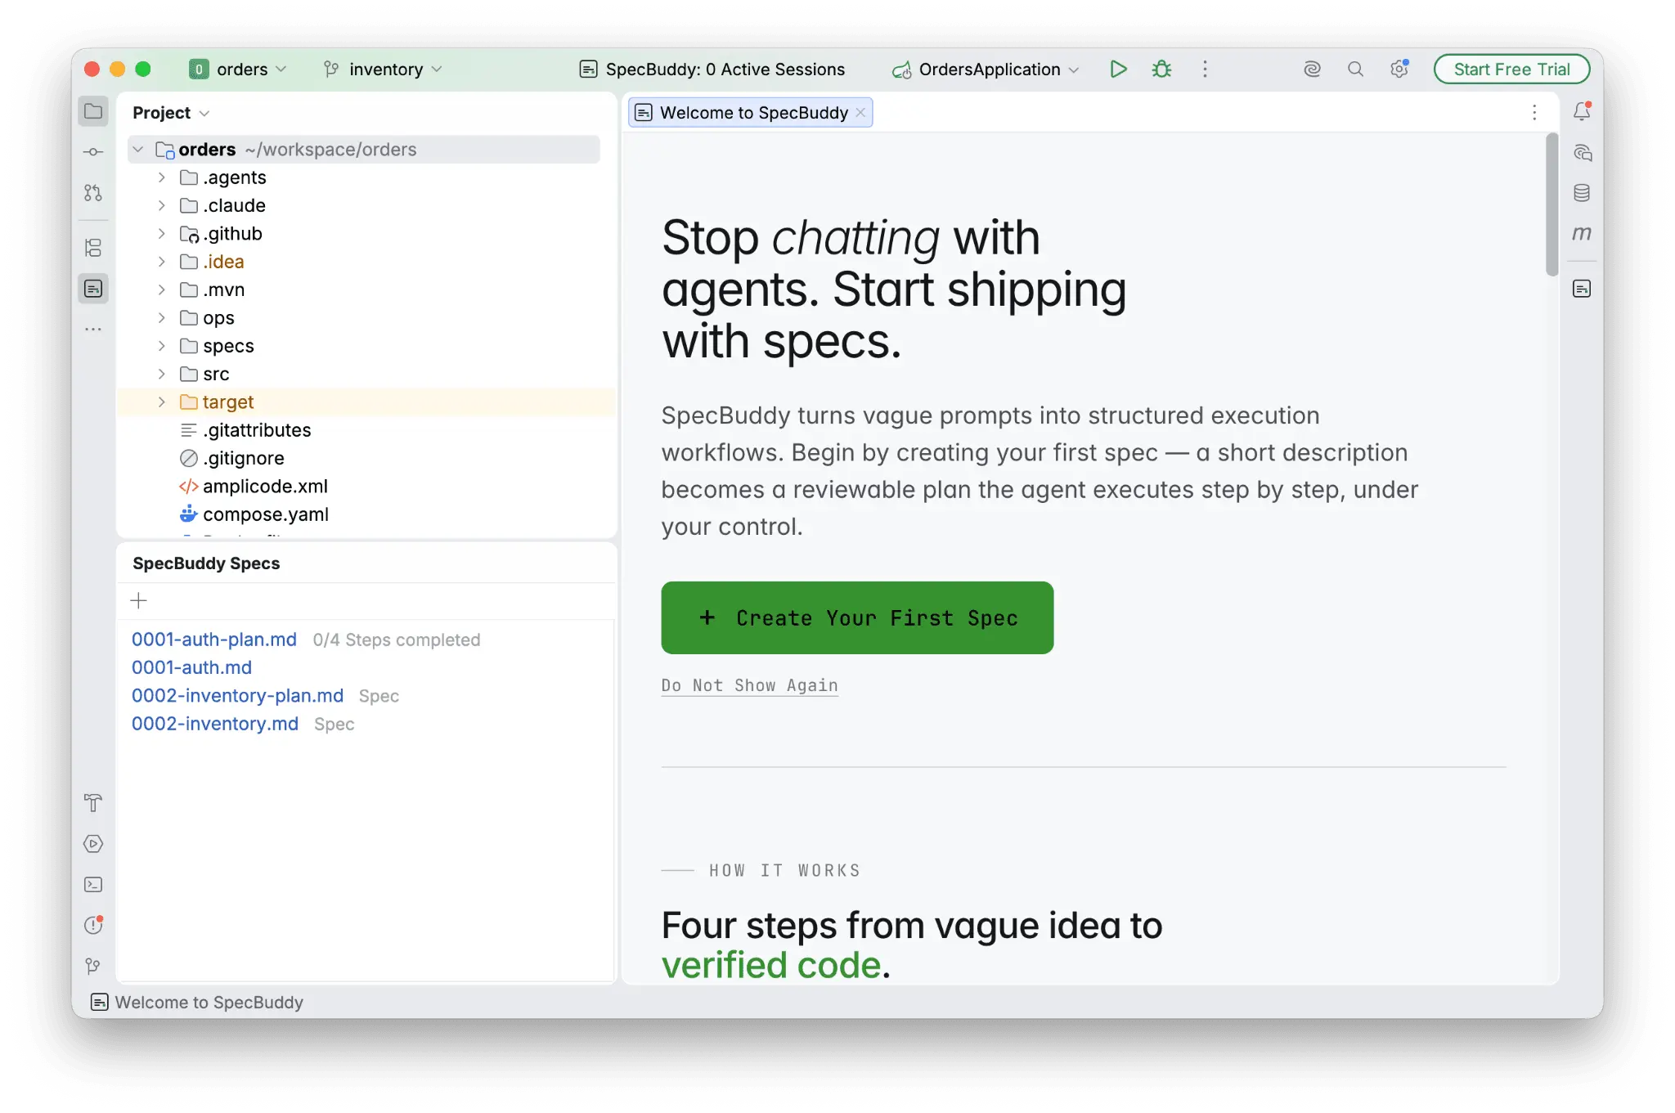
Task: Click Start Free Trial button
Action: (1511, 70)
